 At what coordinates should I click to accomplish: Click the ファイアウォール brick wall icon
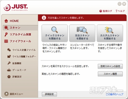point(6,41)
